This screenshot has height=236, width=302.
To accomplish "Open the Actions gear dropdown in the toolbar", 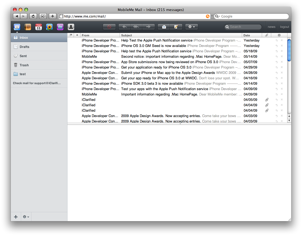I will coord(191,27).
